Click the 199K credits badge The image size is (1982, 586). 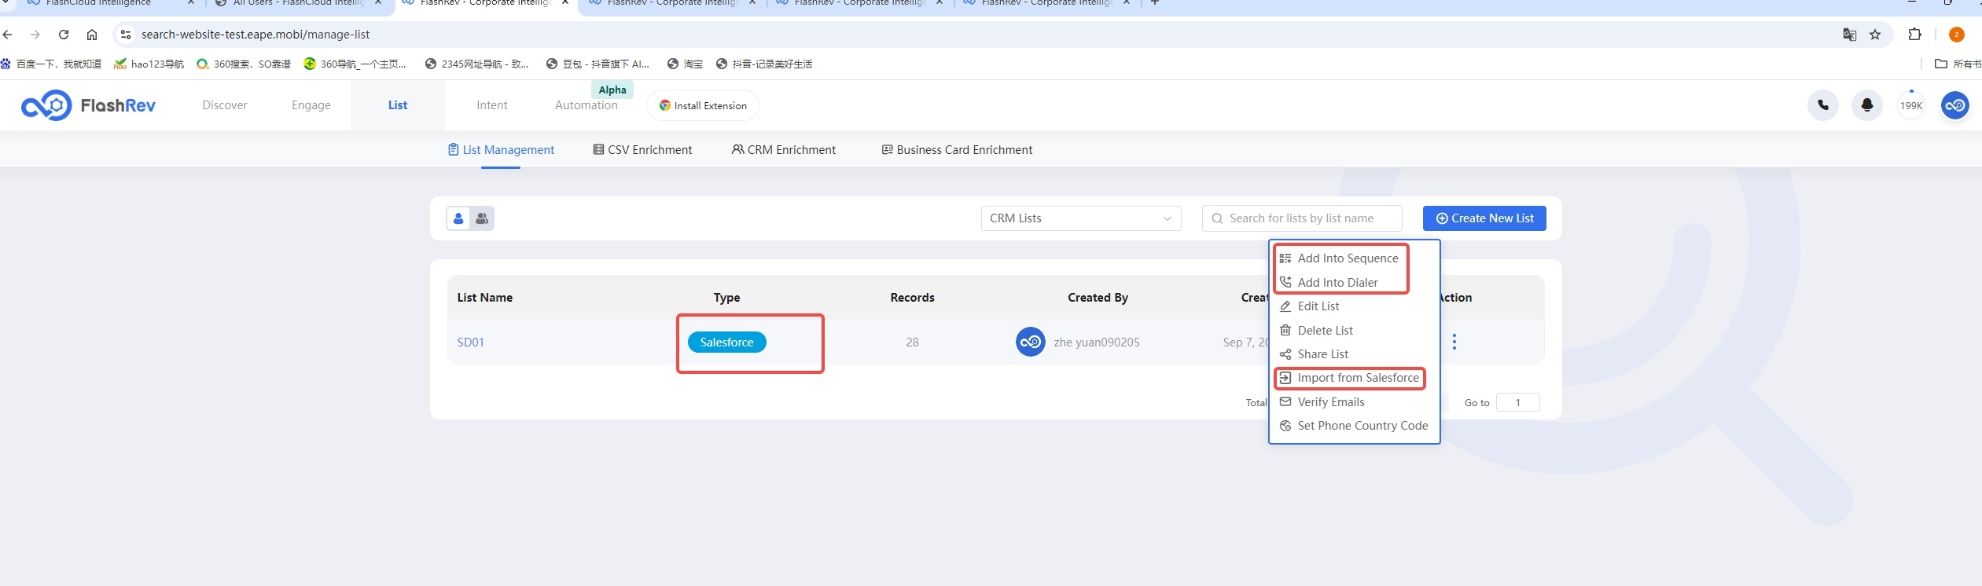coord(1910,105)
